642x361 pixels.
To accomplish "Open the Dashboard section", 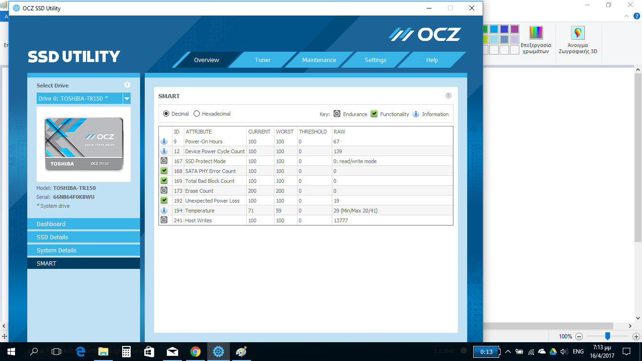I will click(84, 224).
